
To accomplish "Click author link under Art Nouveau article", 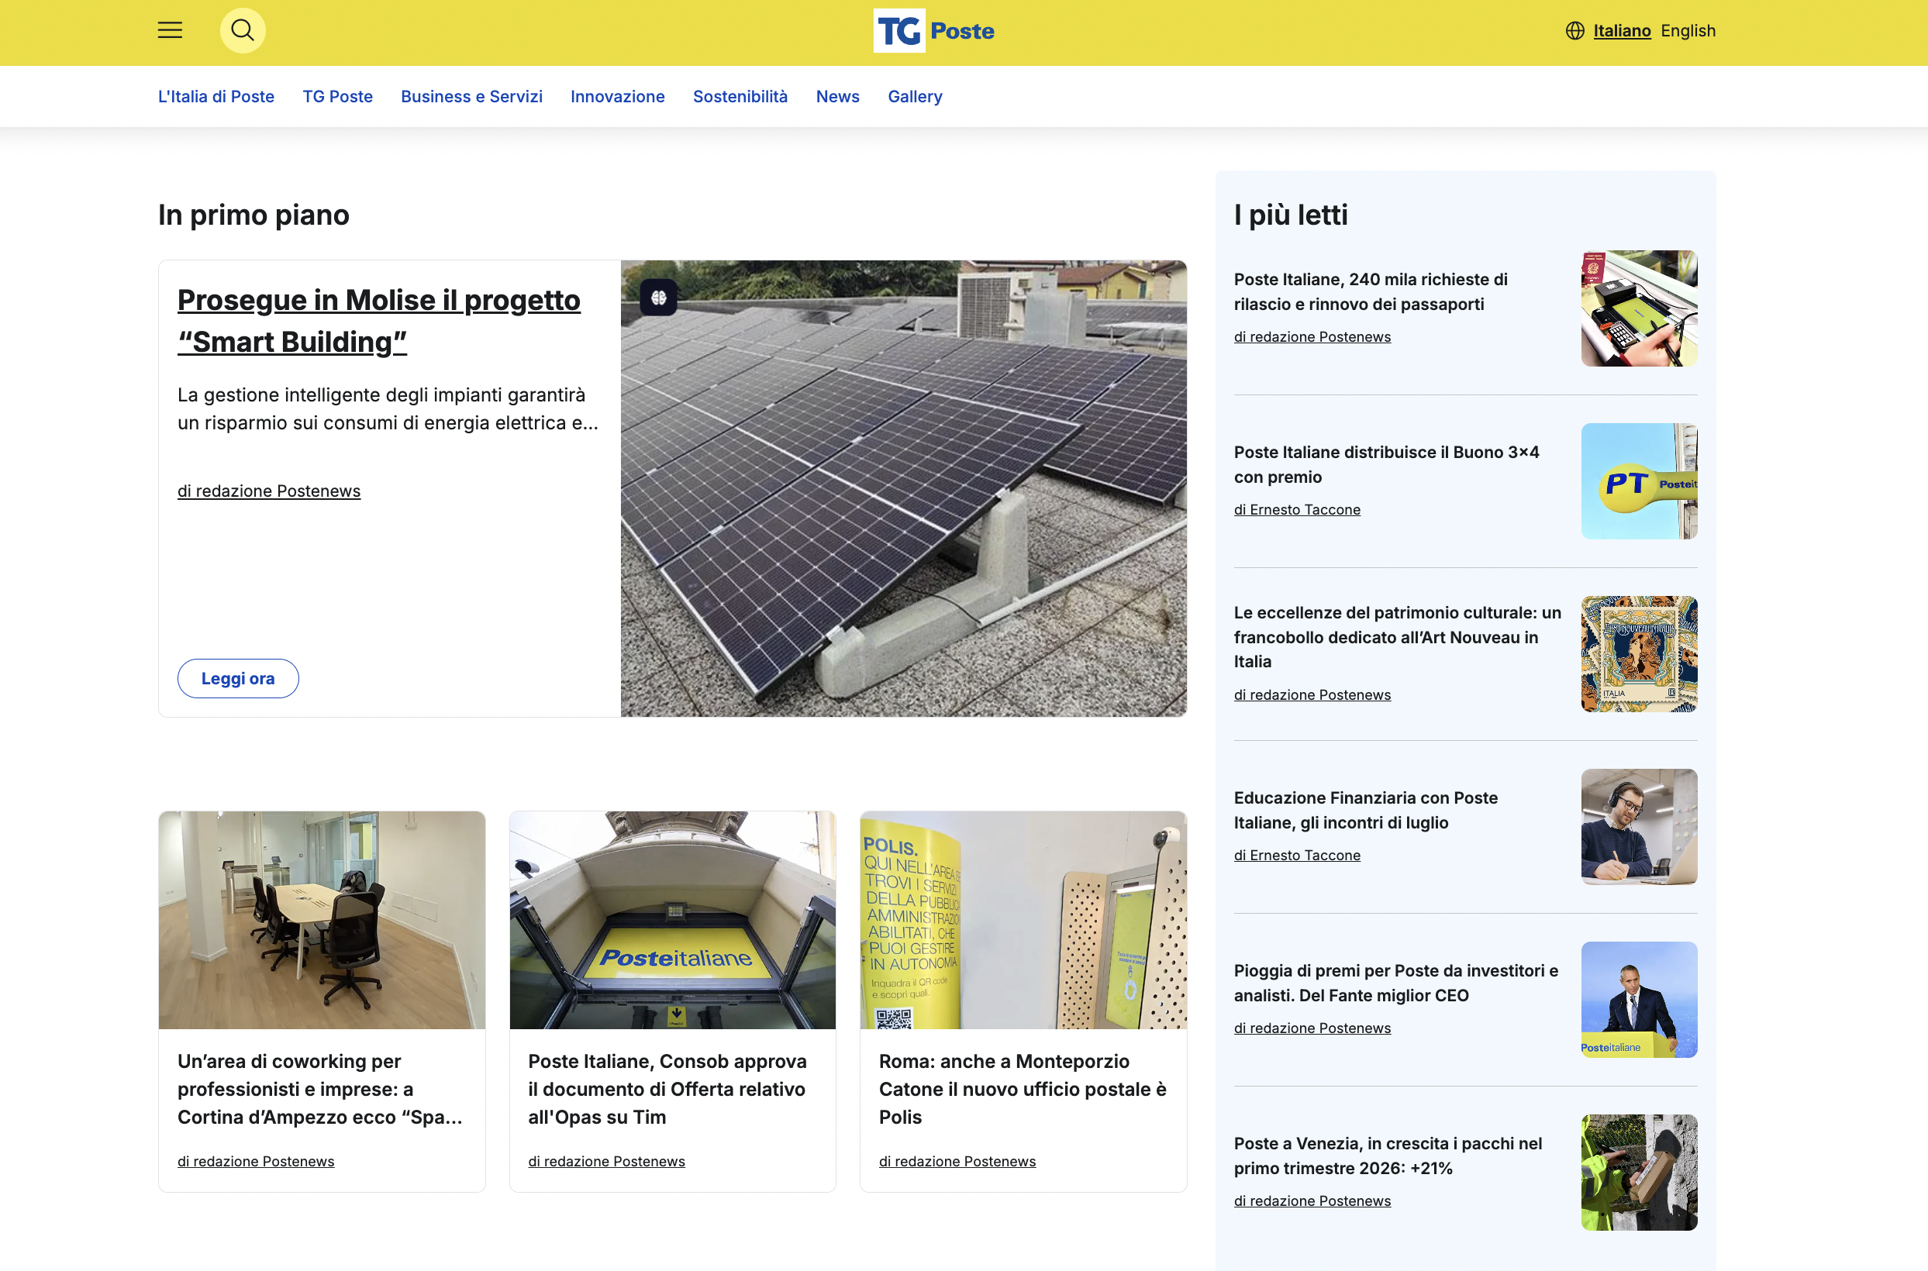I will tap(1312, 695).
